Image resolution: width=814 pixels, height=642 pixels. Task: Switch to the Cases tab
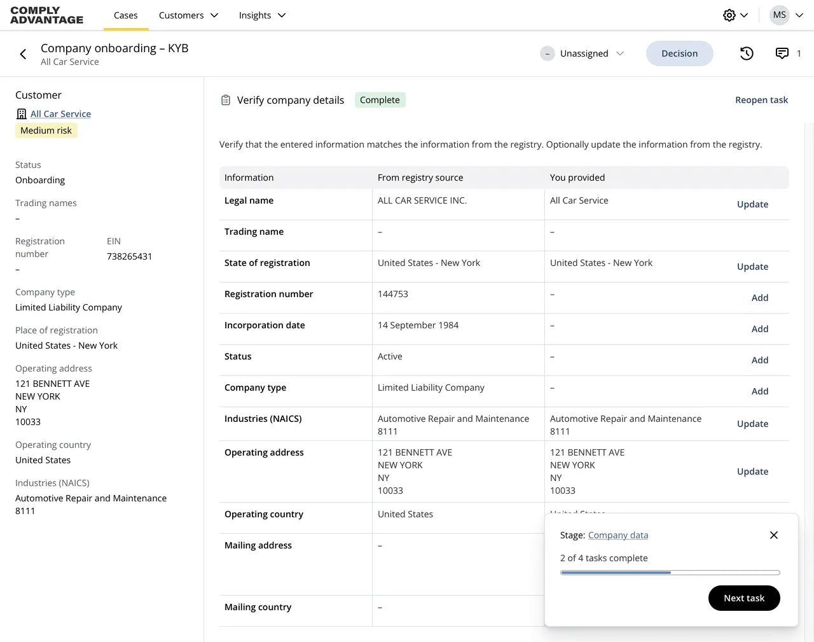(125, 15)
